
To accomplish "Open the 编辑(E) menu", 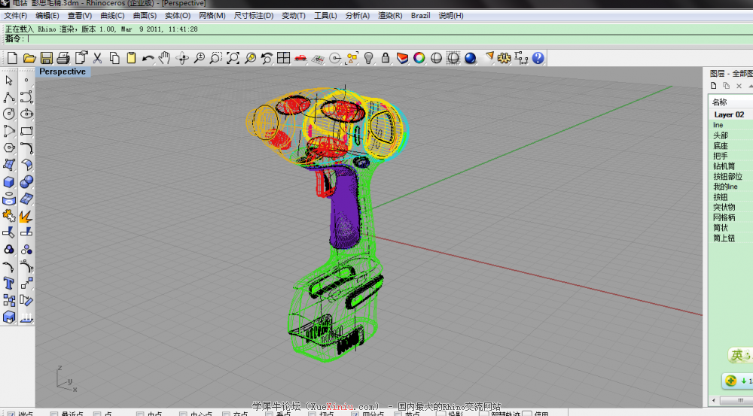I will click(47, 15).
